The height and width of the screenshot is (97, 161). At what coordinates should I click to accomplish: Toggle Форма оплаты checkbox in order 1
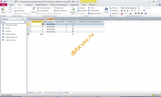[73, 24]
